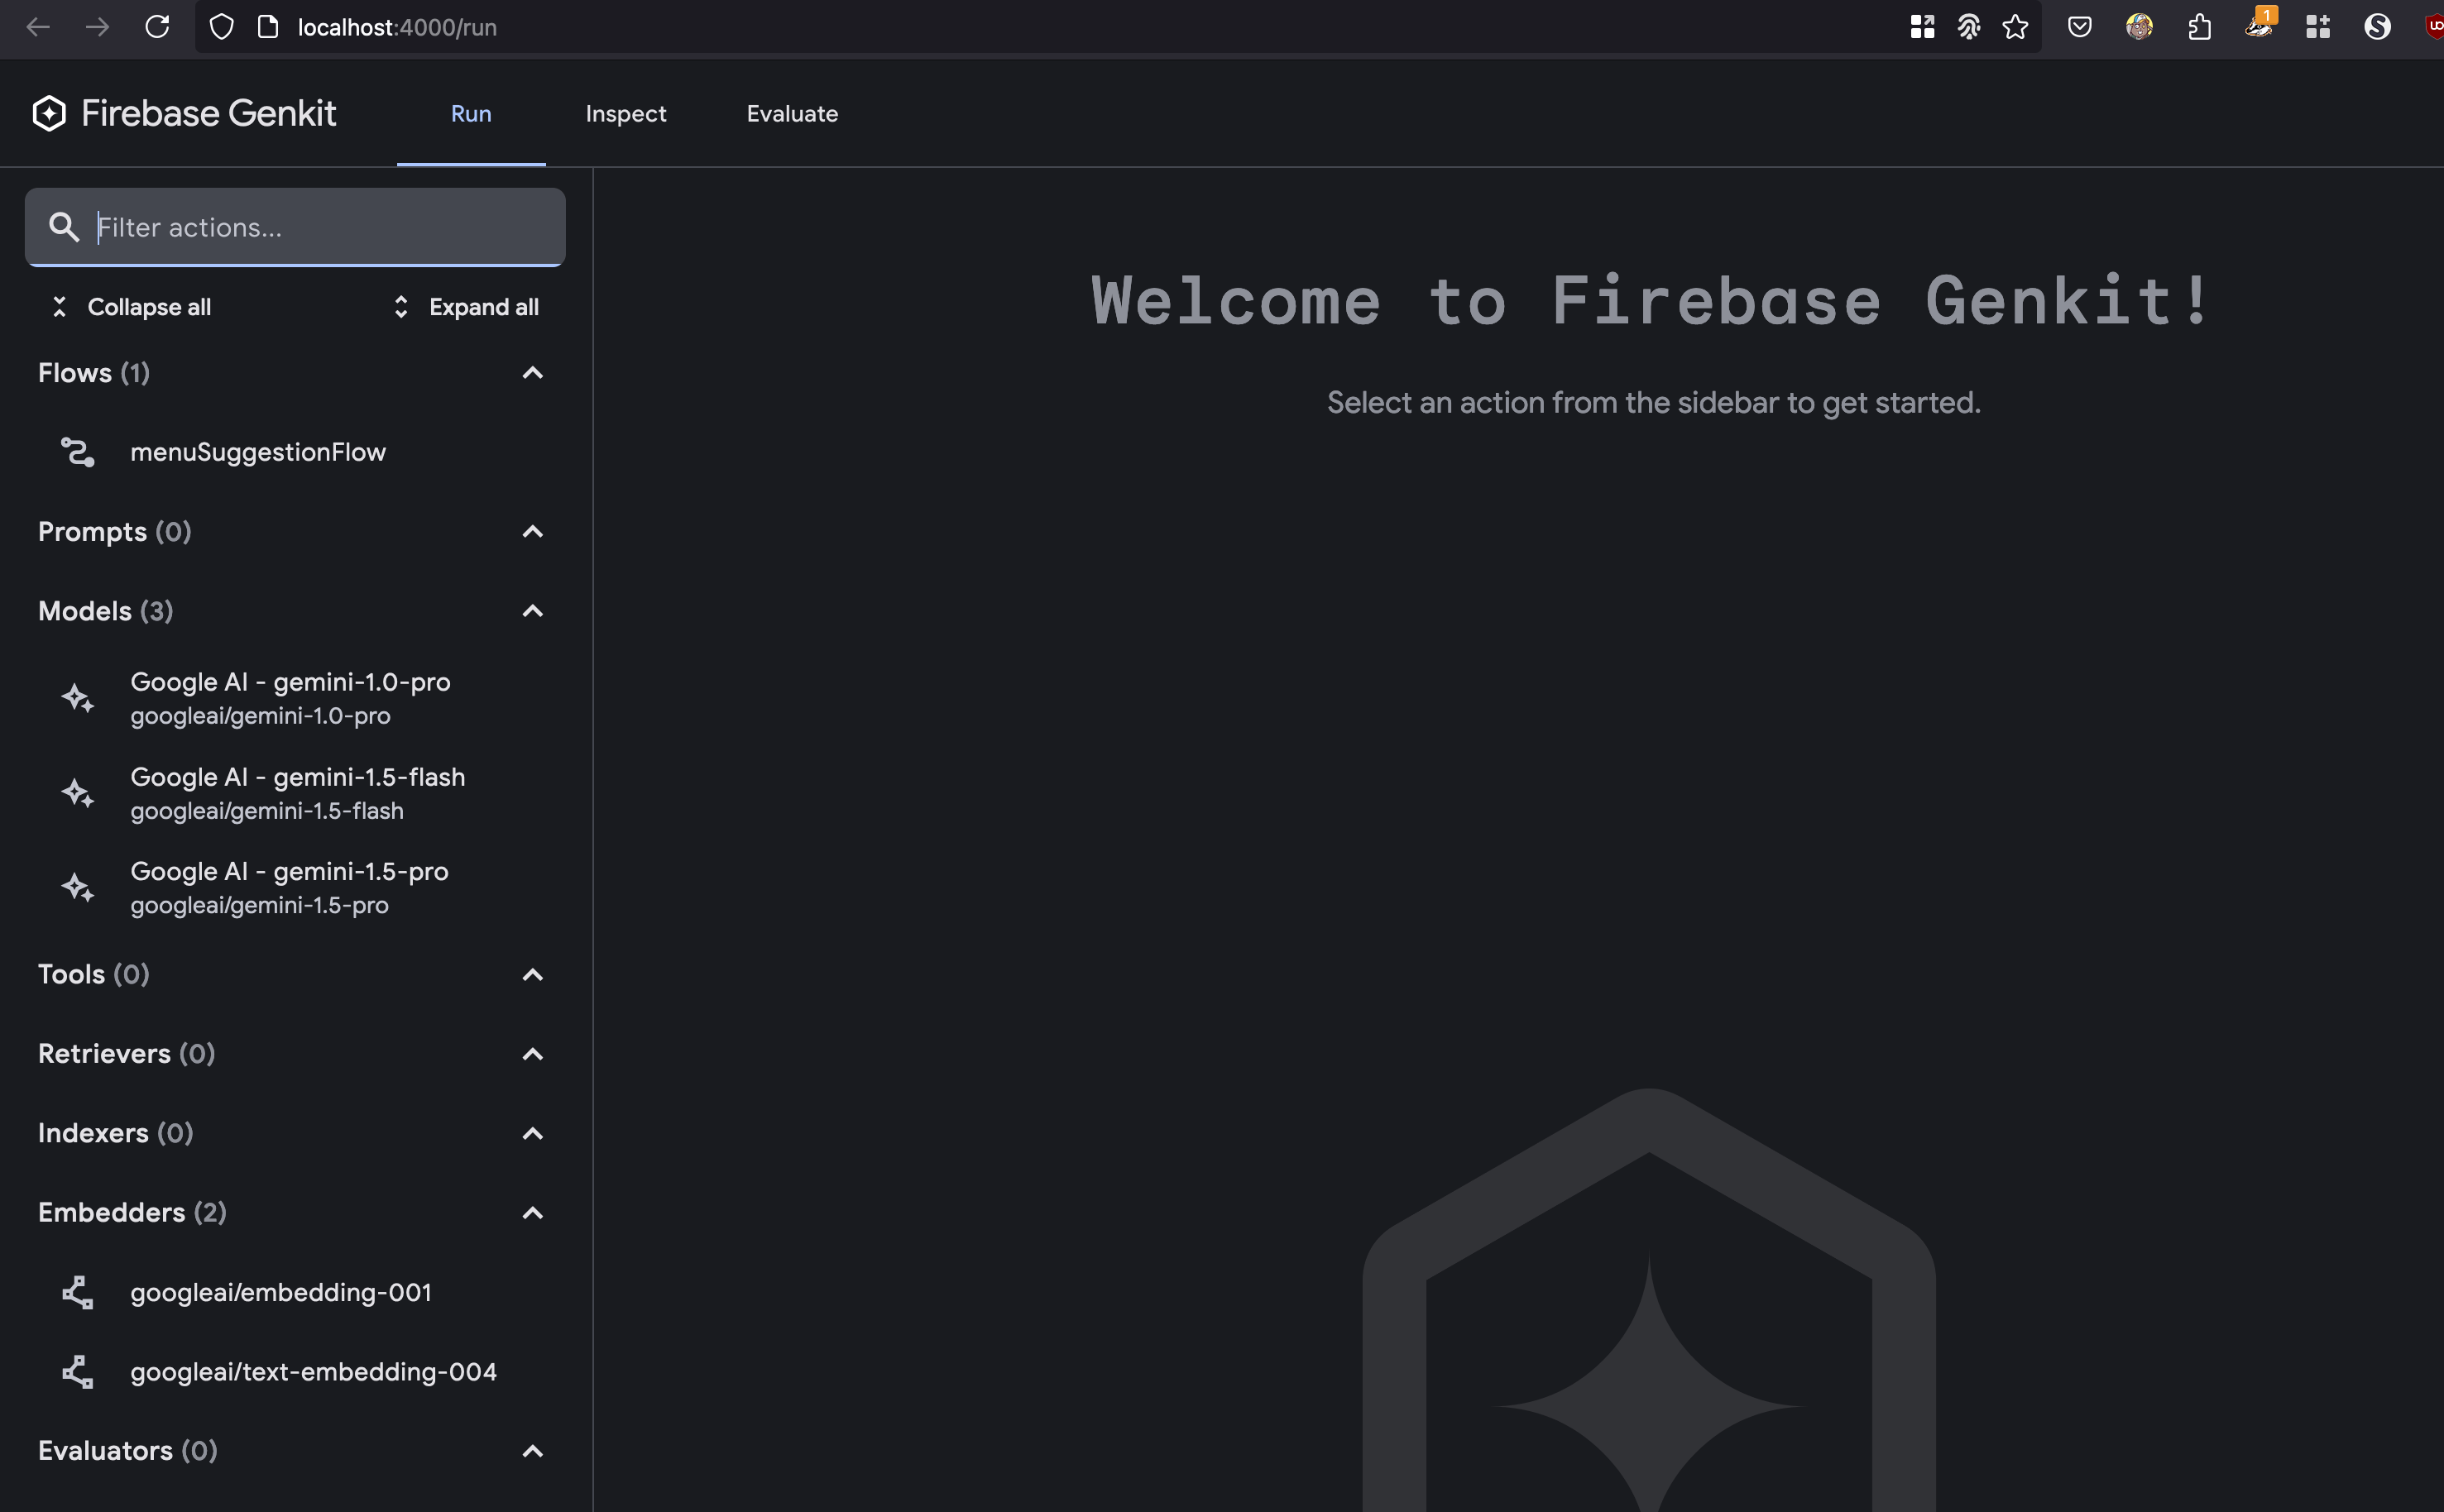Screen dimensions: 2444x1512
Task: Click the text-embedding-004 embedder icon
Action: pos(78,1371)
